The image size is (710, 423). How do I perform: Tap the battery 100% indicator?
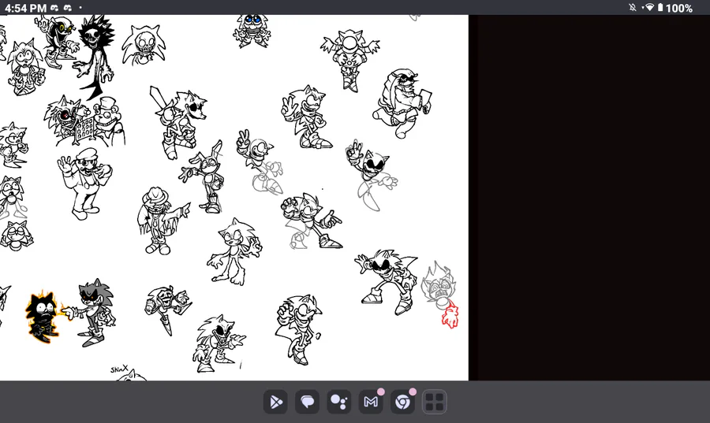click(674, 8)
